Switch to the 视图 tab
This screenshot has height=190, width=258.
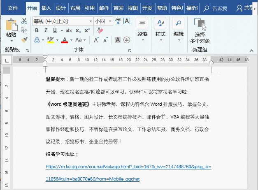tap(133, 8)
